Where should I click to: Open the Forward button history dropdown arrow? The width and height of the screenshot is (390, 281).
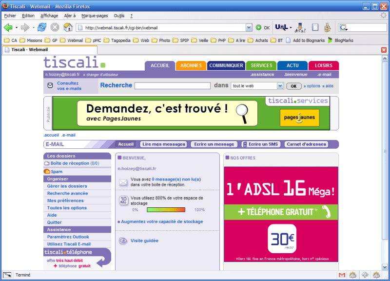(33, 28)
